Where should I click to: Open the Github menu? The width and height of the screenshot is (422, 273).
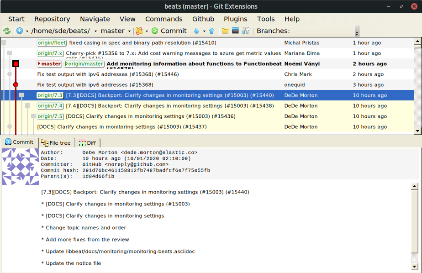tap(203, 19)
